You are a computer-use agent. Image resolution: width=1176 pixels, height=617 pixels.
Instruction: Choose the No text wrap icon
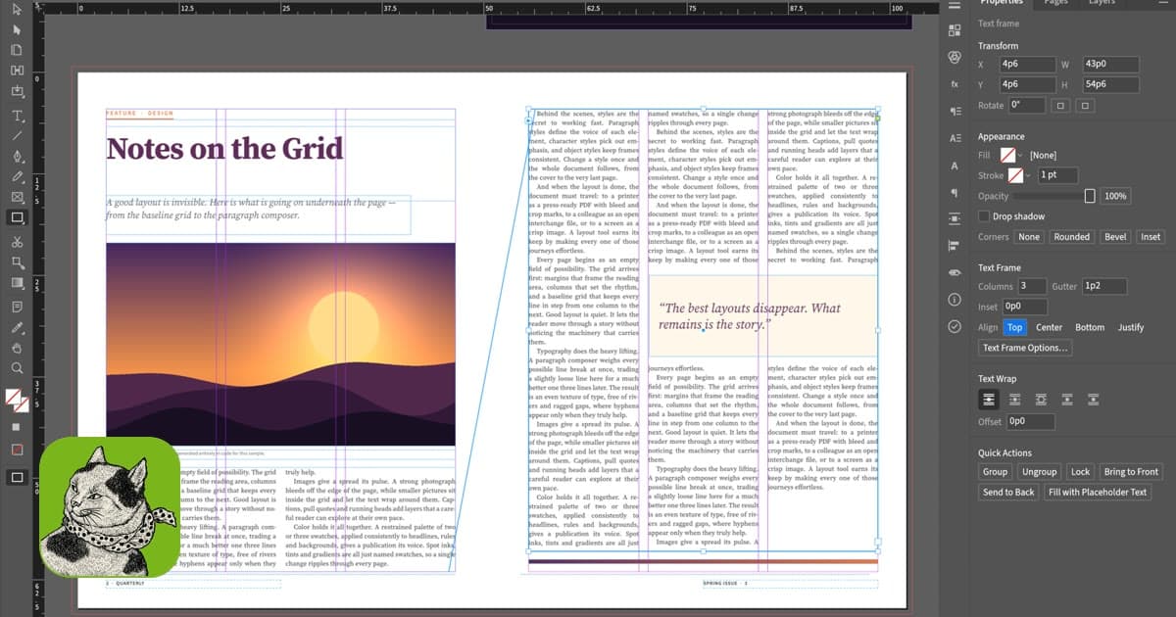pos(990,400)
